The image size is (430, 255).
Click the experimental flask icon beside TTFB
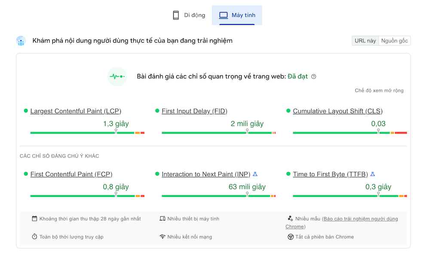point(372,174)
